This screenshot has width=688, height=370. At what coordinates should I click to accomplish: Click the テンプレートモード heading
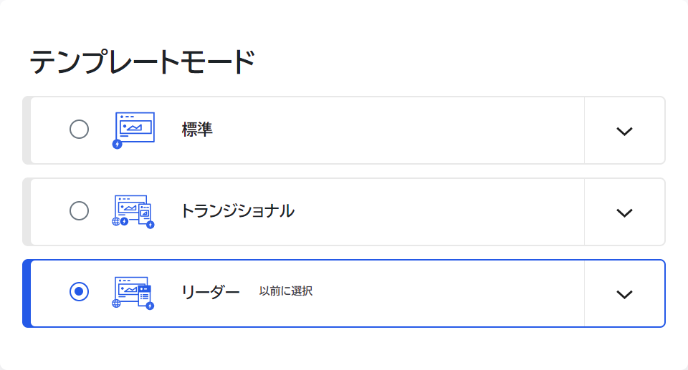(x=142, y=62)
